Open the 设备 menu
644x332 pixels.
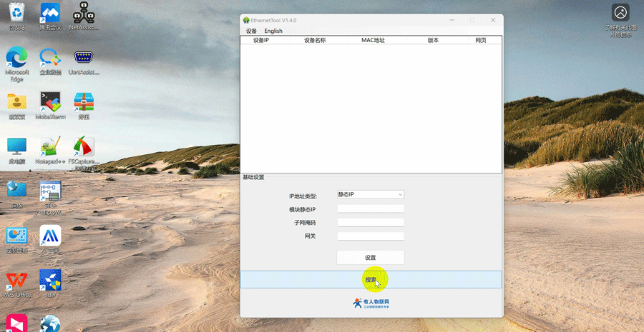pyautogui.click(x=251, y=31)
